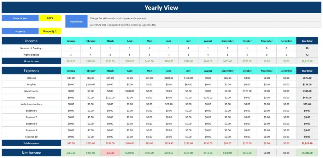The width and height of the screenshot is (323, 158).
Task: Click the Net Income row header
Action: 31,153
